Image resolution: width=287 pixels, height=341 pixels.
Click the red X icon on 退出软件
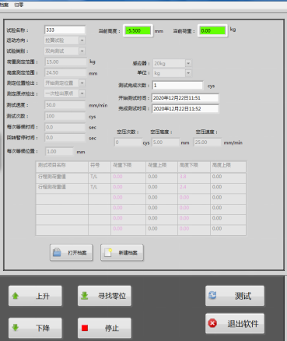pyautogui.click(x=212, y=323)
